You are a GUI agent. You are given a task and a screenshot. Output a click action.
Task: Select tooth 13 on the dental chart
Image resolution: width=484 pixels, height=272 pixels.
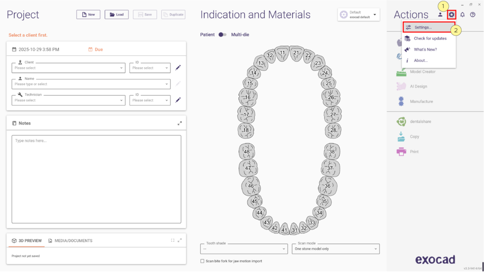coord(261,63)
